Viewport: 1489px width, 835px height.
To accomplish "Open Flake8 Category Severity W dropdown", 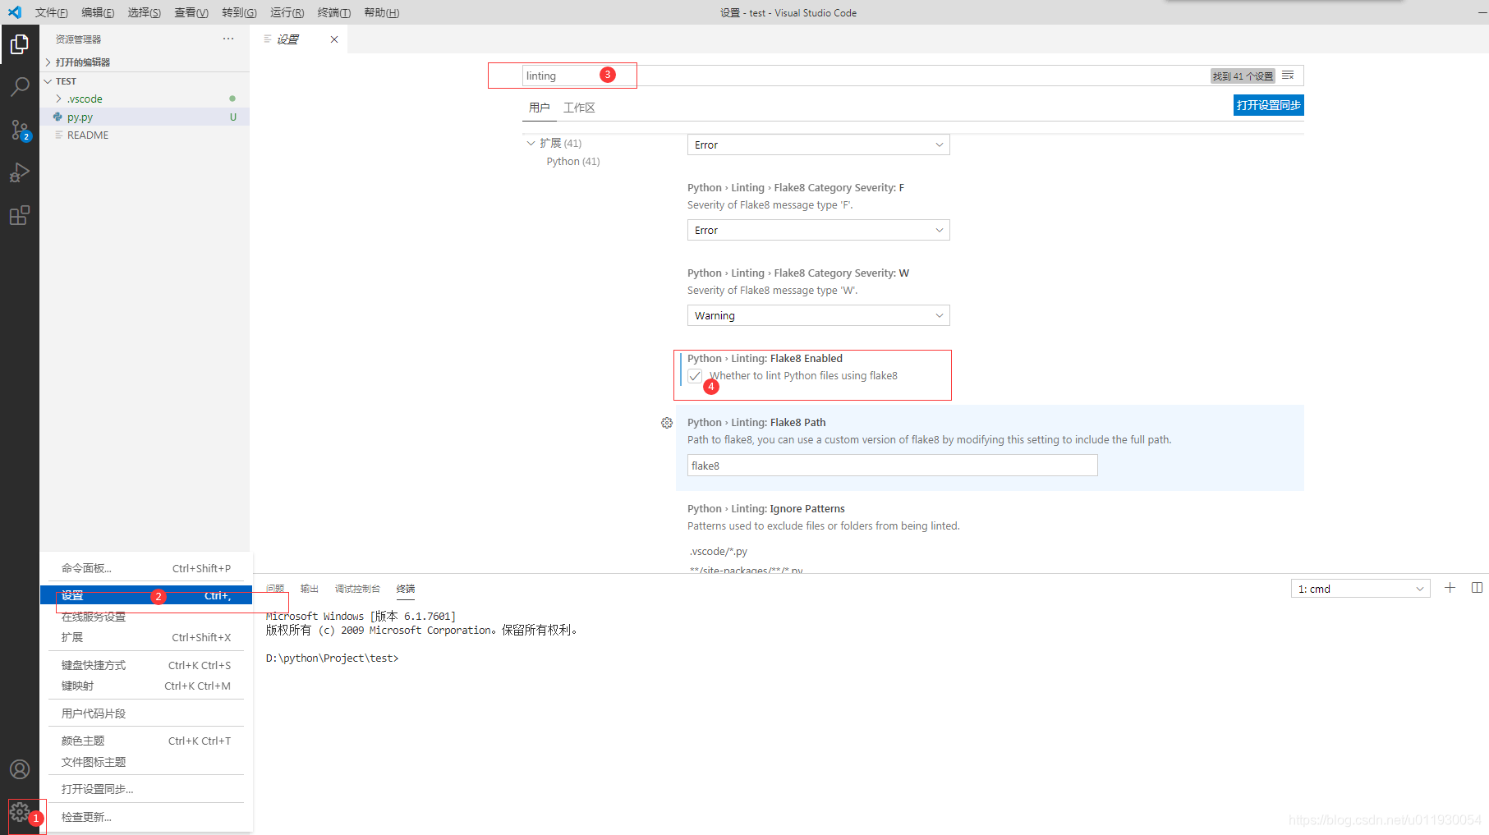I will [x=818, y=315].
